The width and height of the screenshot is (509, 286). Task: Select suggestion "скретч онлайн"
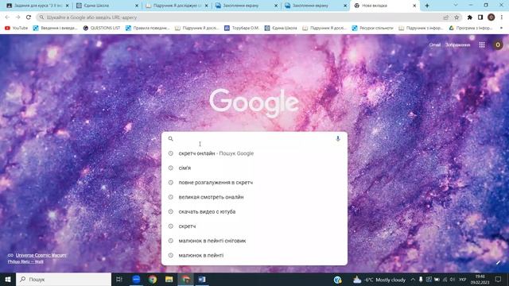tap(254, 153)
